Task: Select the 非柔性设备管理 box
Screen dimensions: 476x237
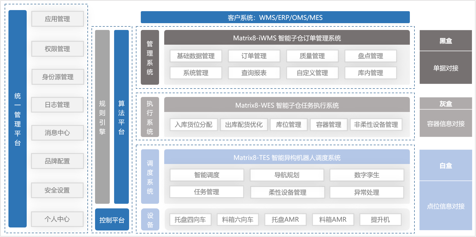Action: click(376, 124)
